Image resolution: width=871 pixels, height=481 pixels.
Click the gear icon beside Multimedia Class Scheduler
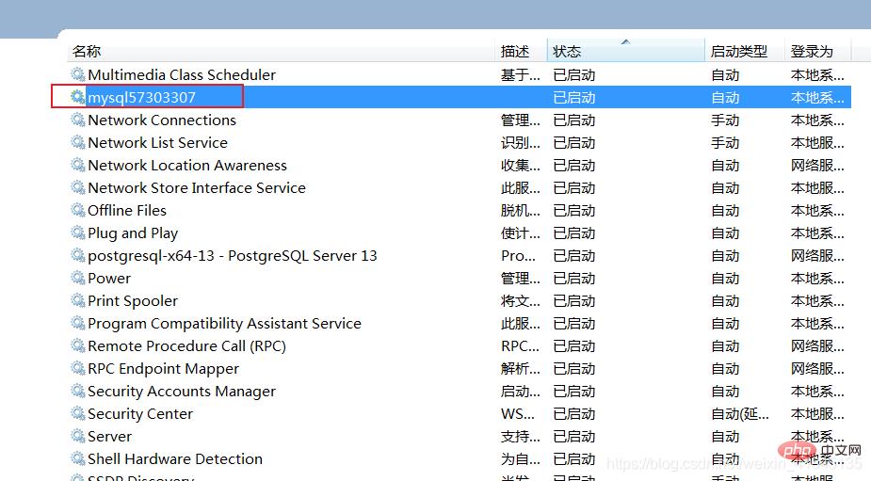click(x=78, y=74)
